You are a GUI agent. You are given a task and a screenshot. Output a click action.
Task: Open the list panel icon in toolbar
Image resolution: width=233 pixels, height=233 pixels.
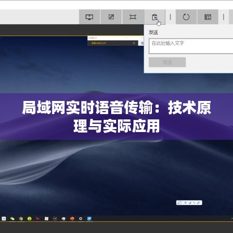[x=208, y=17]
